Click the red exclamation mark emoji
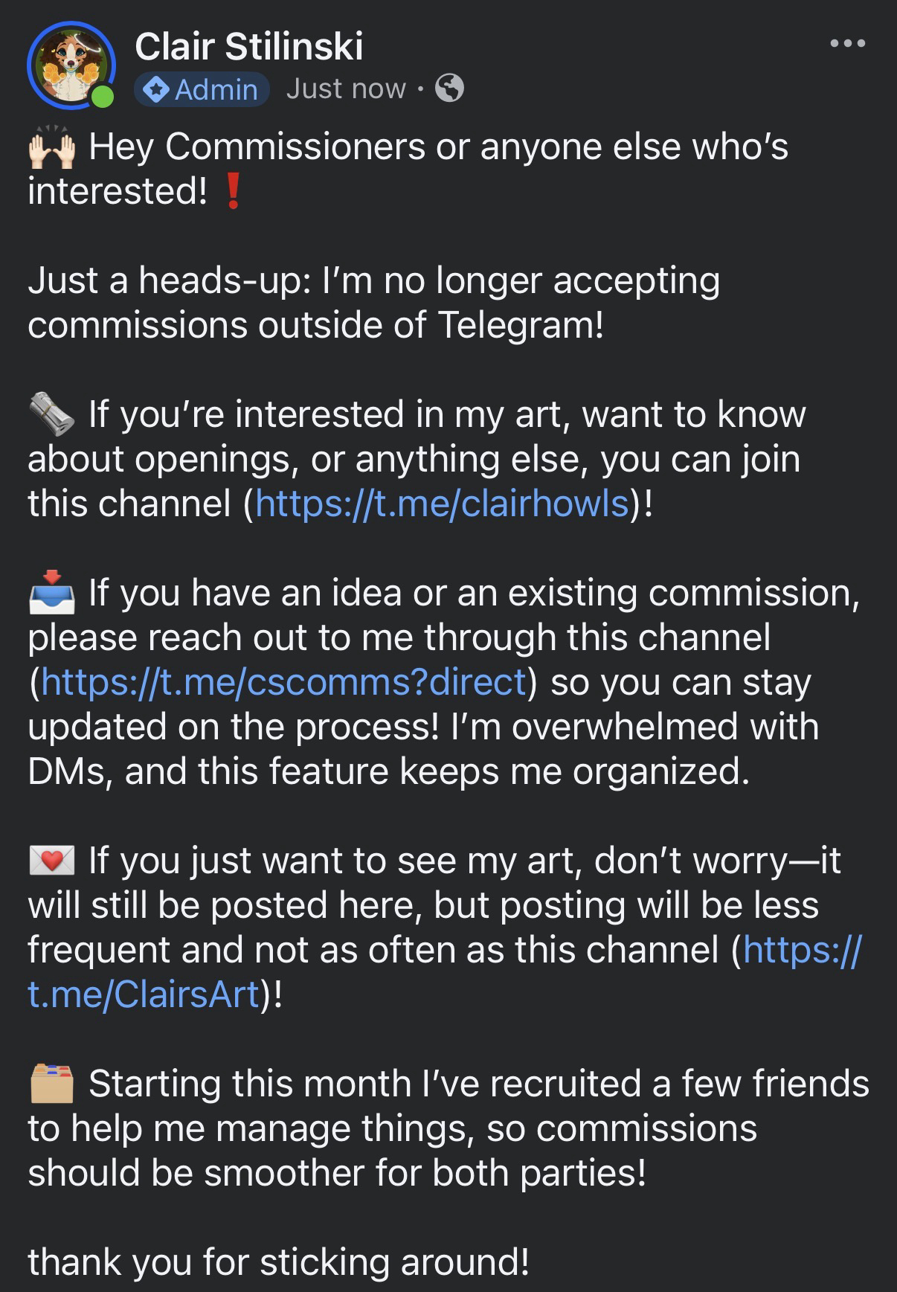This screenshot has height=1292, width=897. click(233, 192)
